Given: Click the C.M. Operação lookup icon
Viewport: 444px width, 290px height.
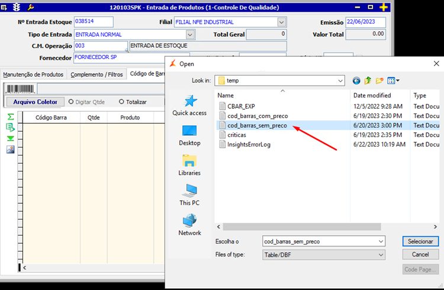Looking at the screenshot, I should (x=127, y=50).
